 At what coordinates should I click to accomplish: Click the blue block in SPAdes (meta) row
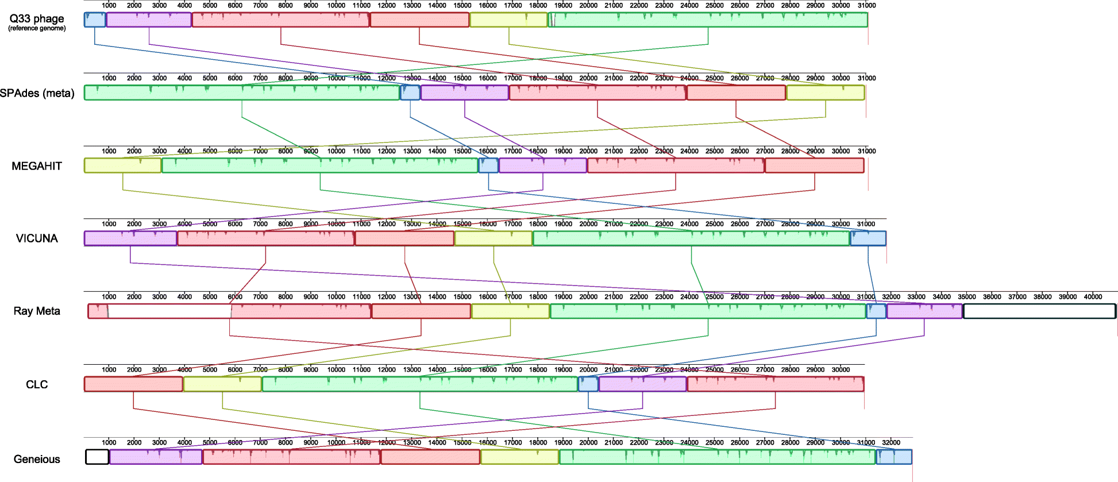pos(410,92)
